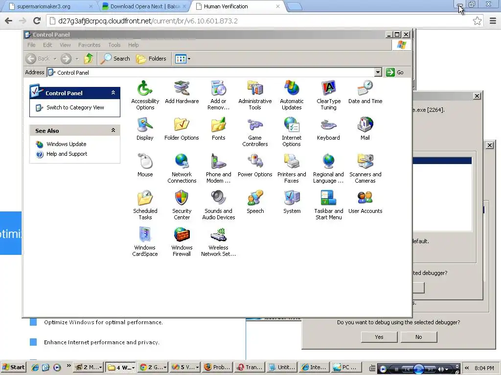Open the Fonts folder icon
This screenshot has width=501, height=375.
click(219, 129)
